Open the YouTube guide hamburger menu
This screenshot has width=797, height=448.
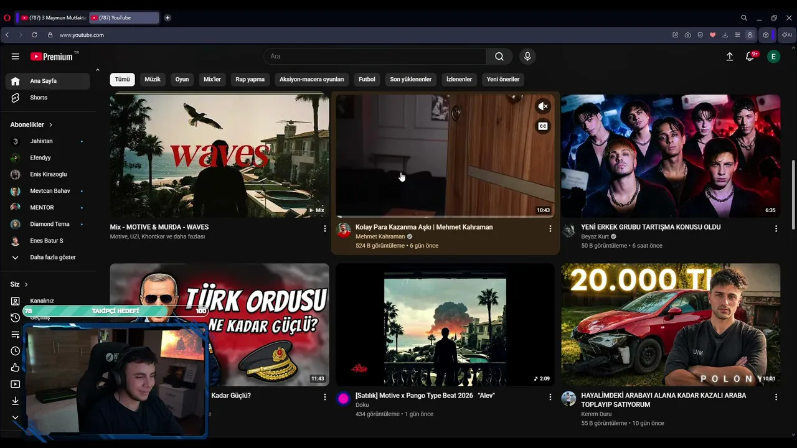pyautogui.click(x=15, y=57)
